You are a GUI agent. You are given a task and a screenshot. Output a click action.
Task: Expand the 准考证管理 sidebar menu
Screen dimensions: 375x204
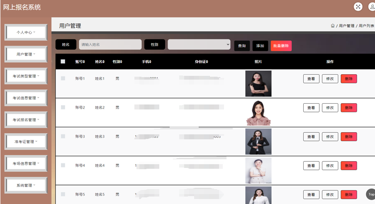[26, 141]
